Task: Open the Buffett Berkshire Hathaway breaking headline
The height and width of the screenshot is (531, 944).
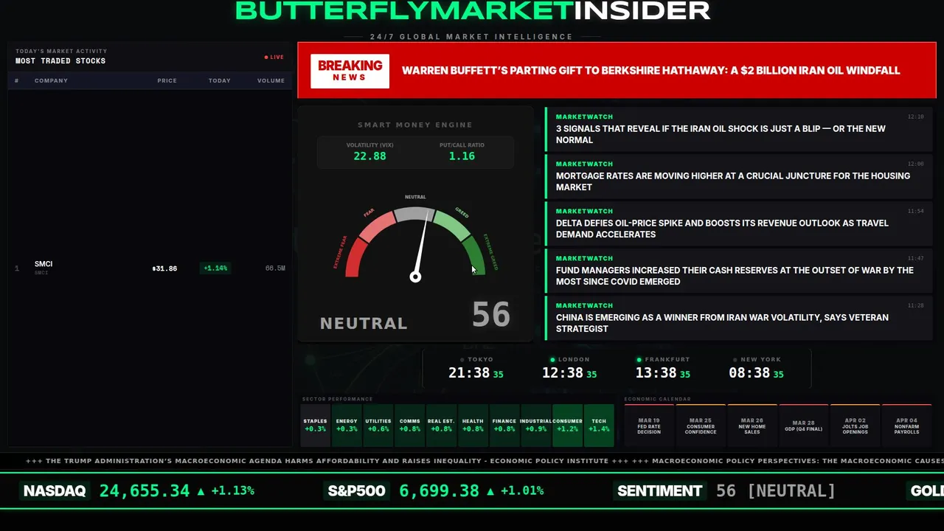Action: (x=650, y=71)
